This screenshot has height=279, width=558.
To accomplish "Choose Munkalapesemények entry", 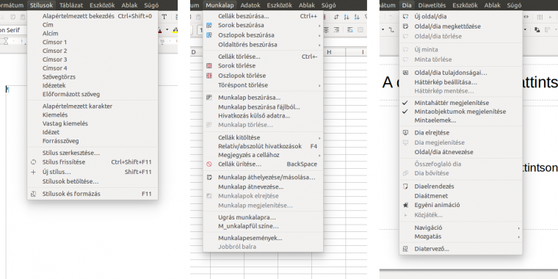I will (x=263, y=238).
